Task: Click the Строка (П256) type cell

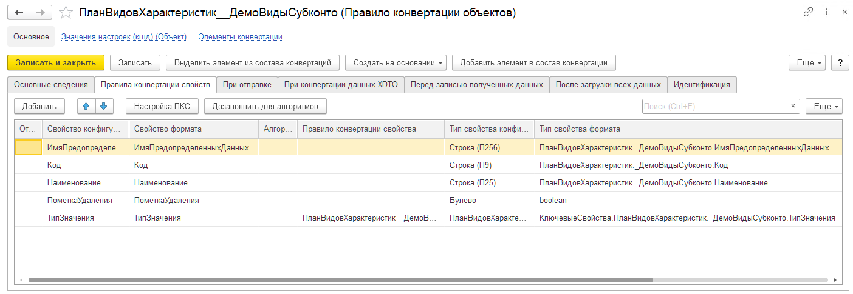Action: tap(489, 147)
